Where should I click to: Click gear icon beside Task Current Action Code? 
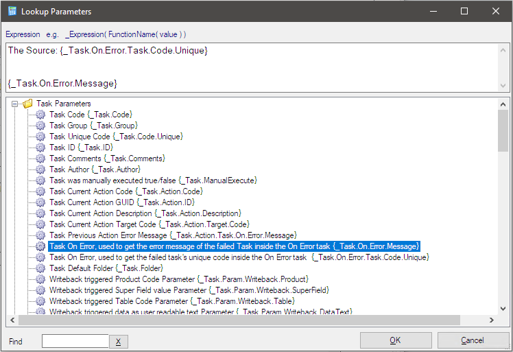[x=40, y=191]
